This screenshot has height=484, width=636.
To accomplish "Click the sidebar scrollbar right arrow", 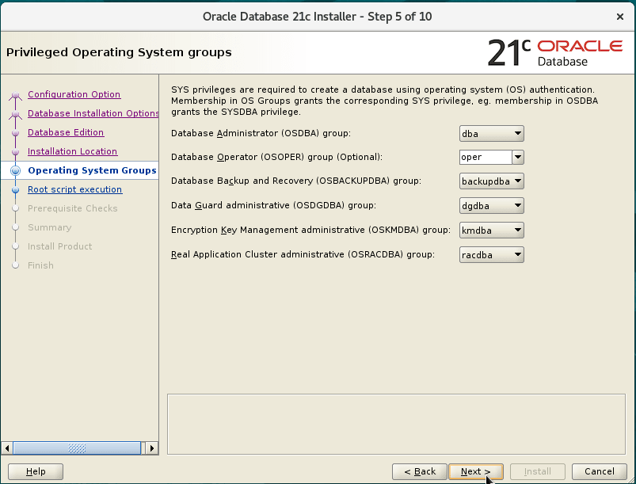I will tap(152, 448).
